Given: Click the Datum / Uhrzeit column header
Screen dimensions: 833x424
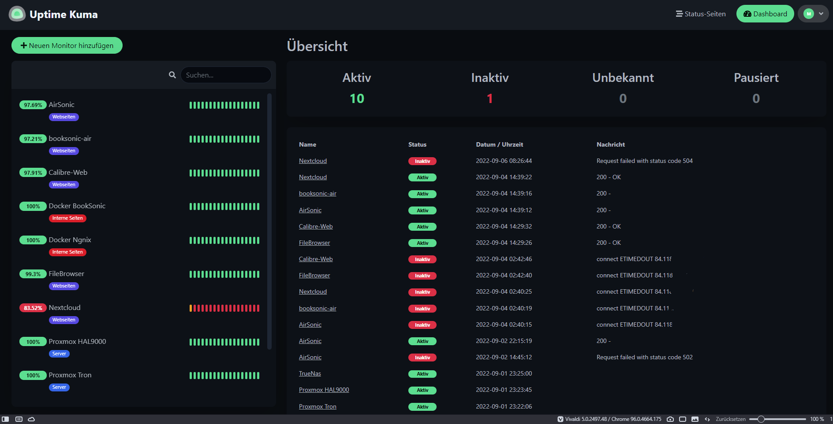Looking at the screenshot, I should 499,144.
